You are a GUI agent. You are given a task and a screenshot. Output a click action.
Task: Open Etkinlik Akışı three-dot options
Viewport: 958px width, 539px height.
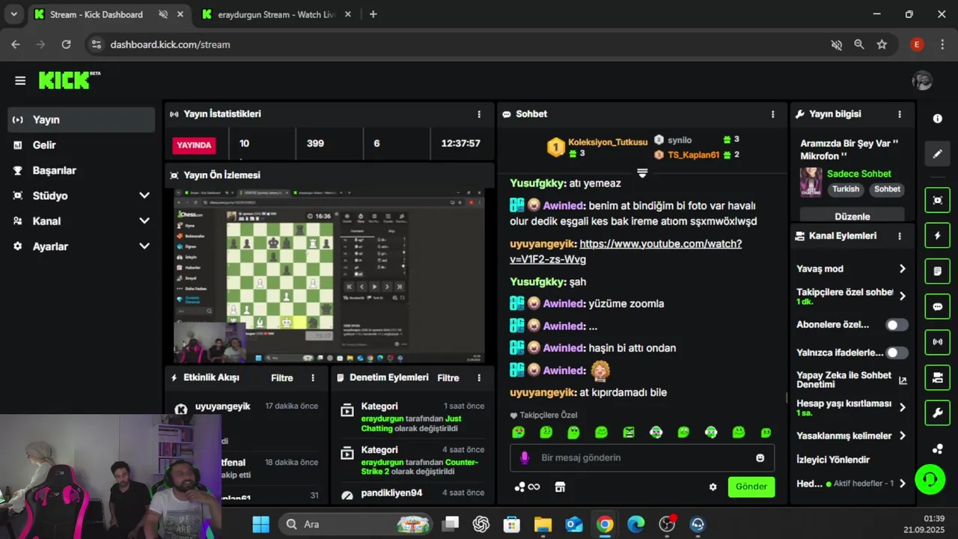click(x=313, y=378)
